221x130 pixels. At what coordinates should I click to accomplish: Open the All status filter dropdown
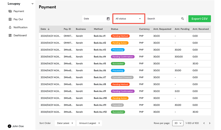(x=128, y=19)
